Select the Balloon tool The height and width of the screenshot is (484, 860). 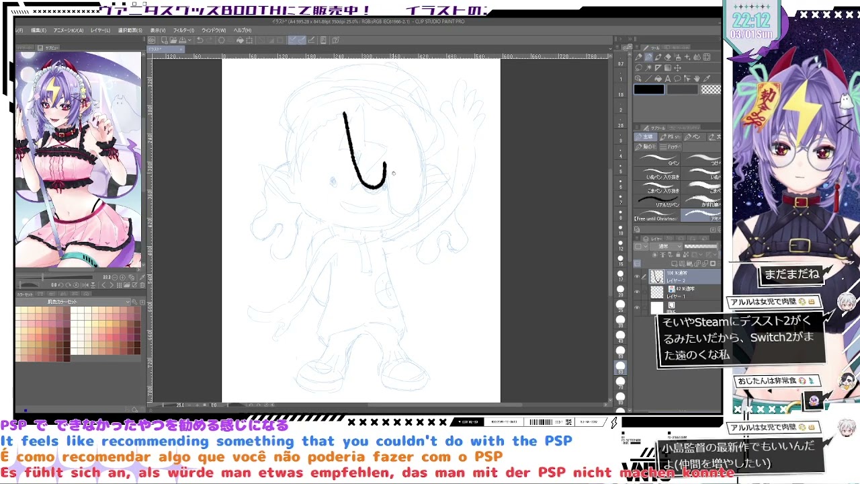677,79
